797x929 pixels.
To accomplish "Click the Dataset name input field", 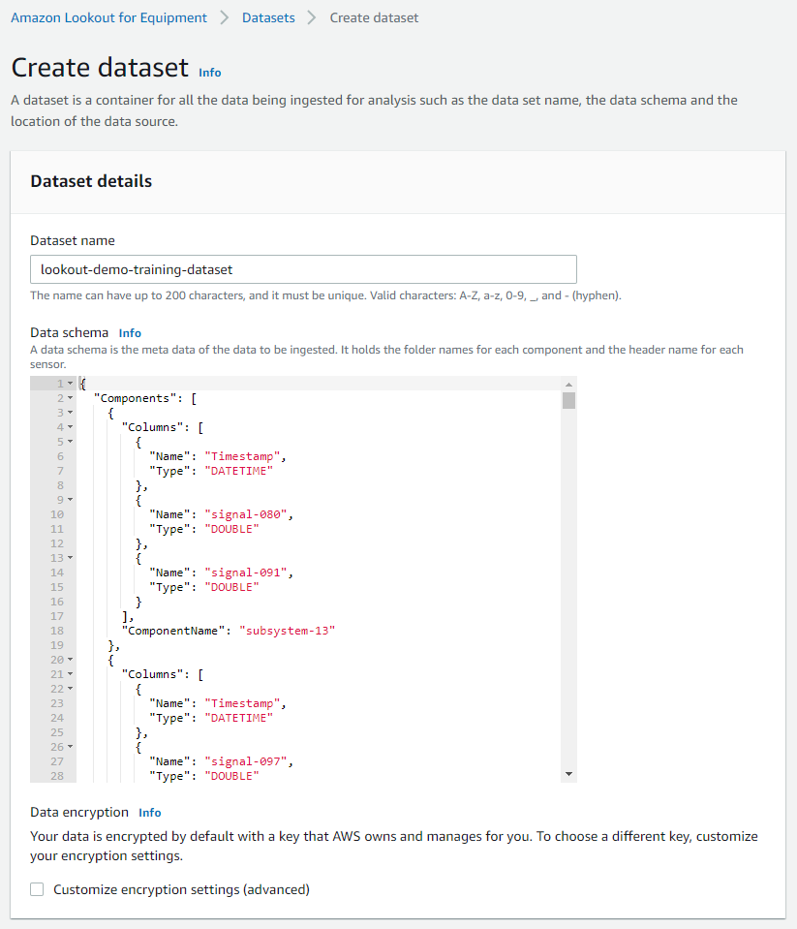I will click(x=303, y=269).
